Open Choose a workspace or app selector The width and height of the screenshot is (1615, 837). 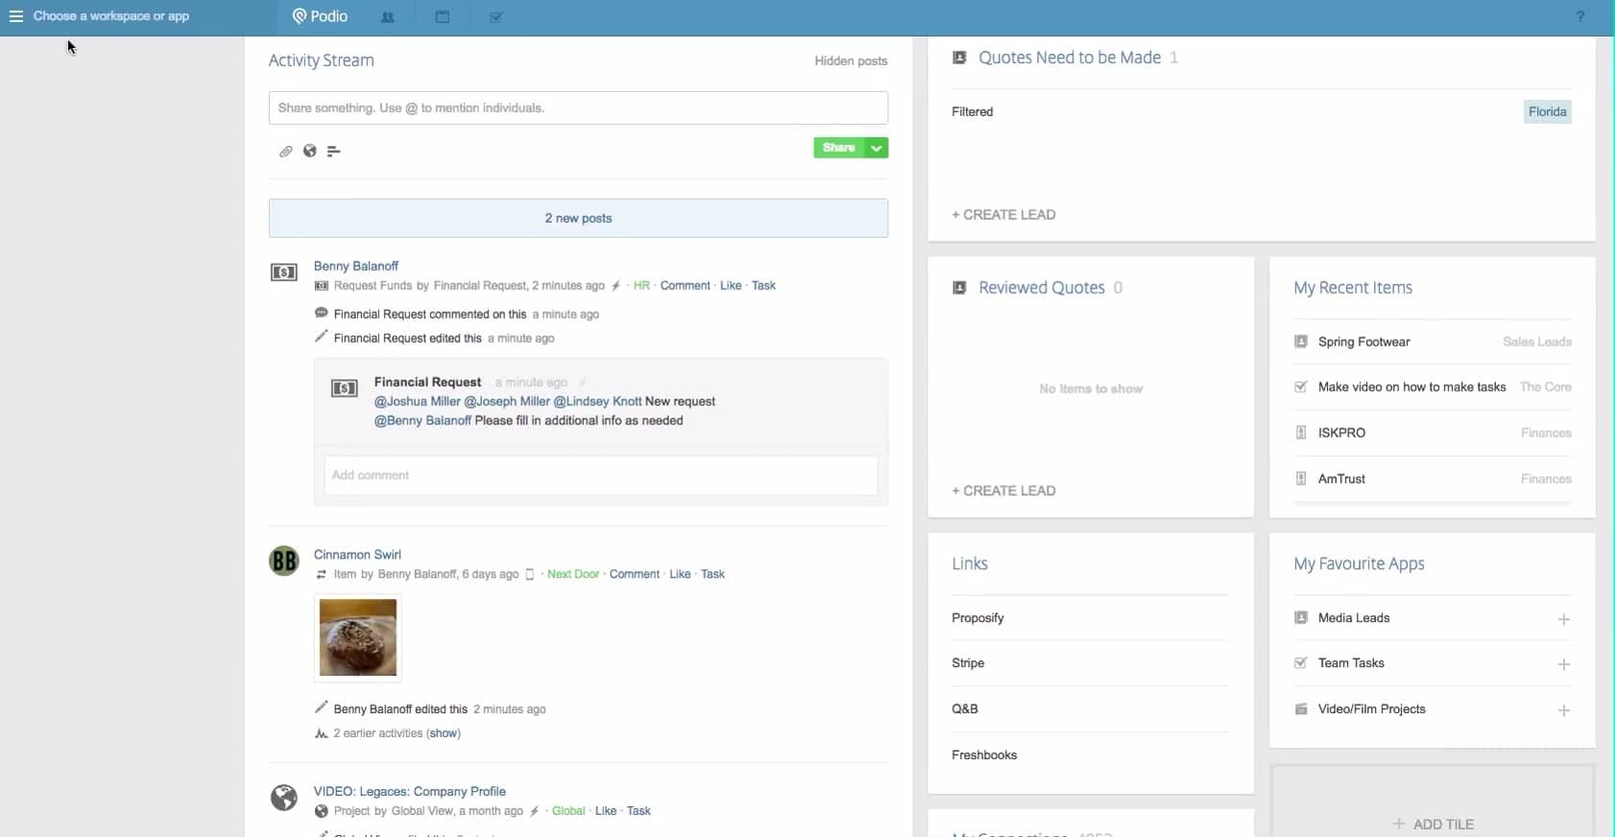pyautogui.click(x=111, y=16)
